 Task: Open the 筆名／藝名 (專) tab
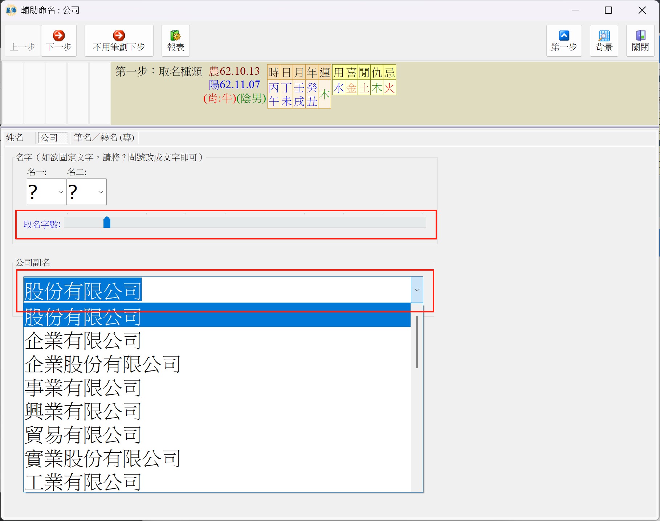point(104,138)
